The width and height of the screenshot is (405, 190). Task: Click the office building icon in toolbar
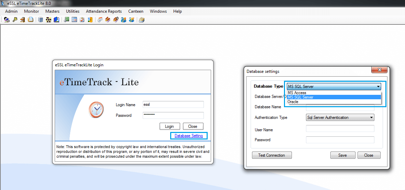[x=41, y=20]
